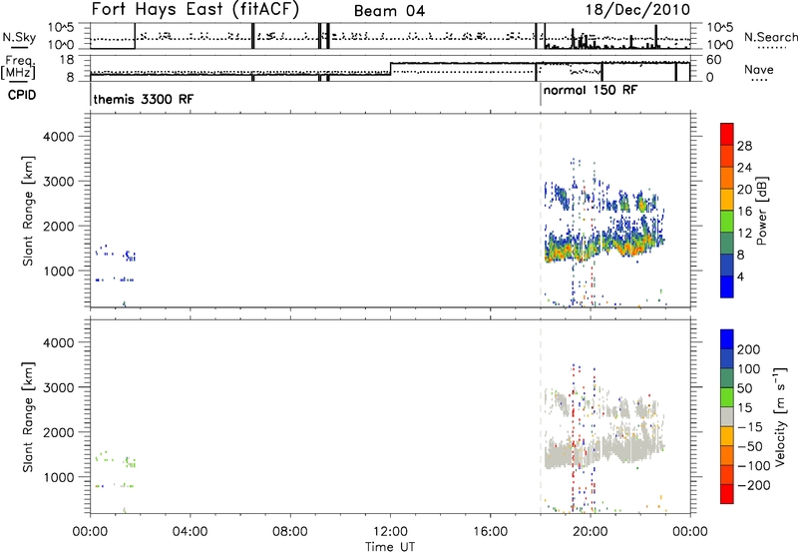
Task: Click the 'Power [dB]' colorbar label
Action: 761,211
